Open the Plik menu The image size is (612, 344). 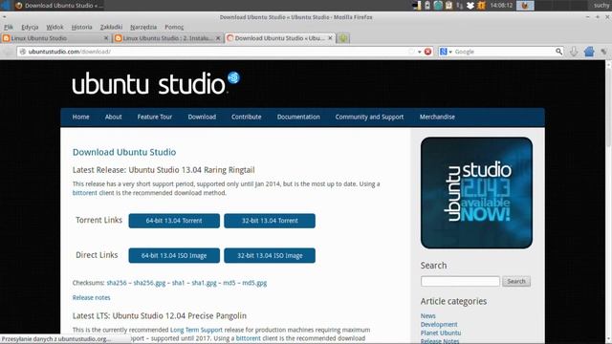9,27
